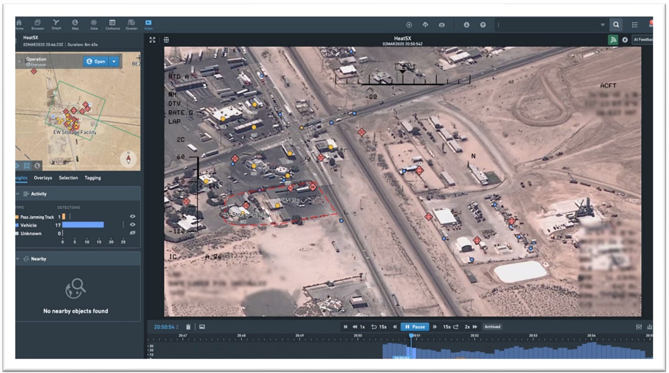The width and height of the screenshot is (669, 373).
Task: Toggle visibility of Unknown detections
Action: 133,234
